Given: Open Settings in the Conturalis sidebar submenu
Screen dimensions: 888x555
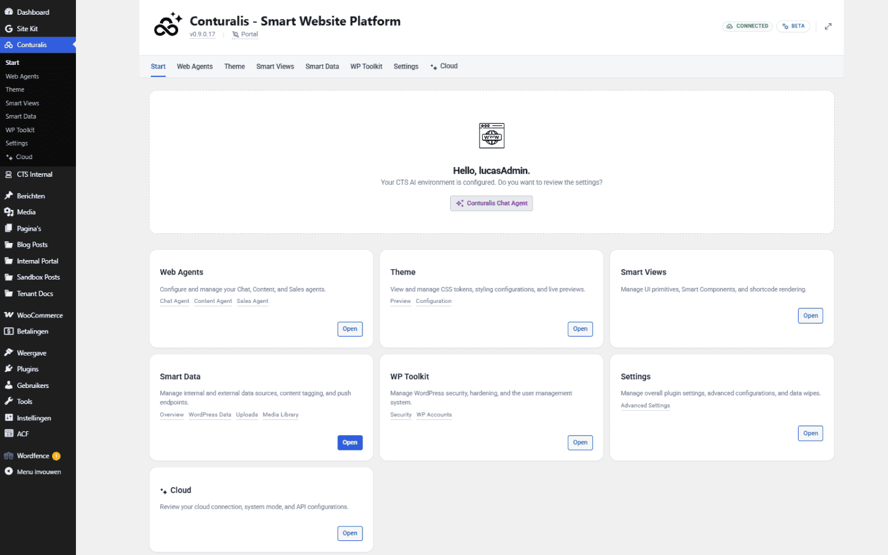Looking at the screenshot, I should tap(17, 143).
